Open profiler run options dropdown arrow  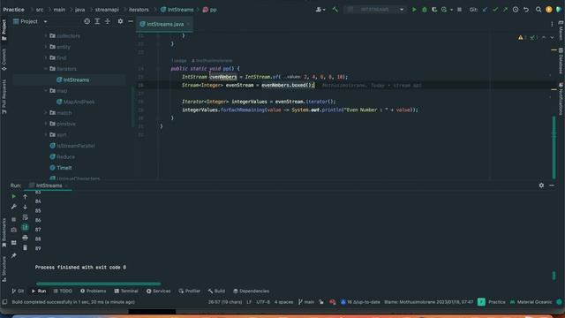[451, 10]
